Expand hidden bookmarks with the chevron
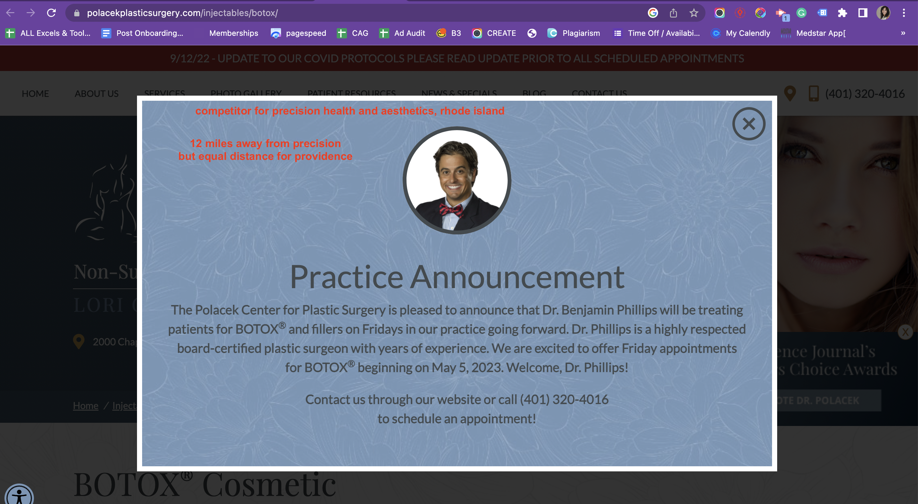Image resolution: width=918 pixels, height=504 pixels. click(x=903, y=33)
